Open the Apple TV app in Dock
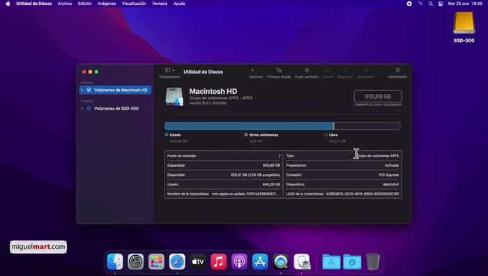 (198, 261)
